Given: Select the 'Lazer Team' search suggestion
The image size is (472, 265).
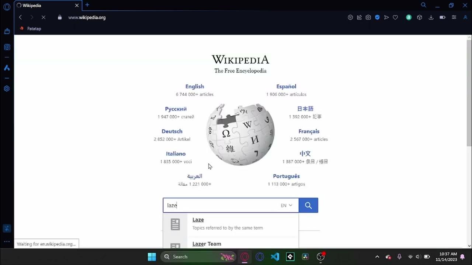Looking at the screenshot, I should click(231, 244).
